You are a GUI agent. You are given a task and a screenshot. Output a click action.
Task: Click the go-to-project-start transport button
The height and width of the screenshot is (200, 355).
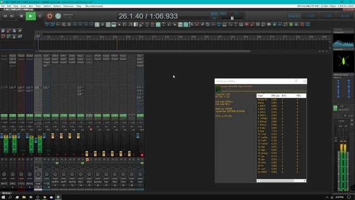coord(5,16)
